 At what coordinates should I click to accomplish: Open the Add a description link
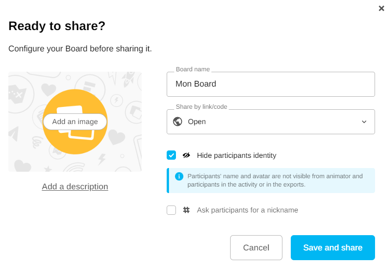click(x=75, y=187)
